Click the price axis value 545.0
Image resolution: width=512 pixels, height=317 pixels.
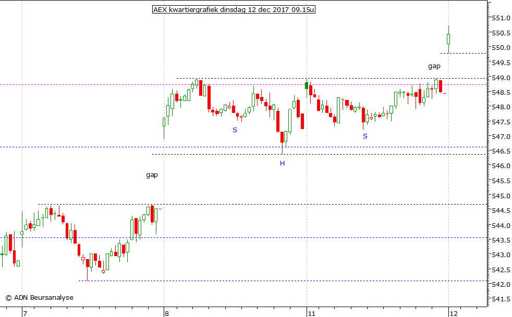[501, 196]
